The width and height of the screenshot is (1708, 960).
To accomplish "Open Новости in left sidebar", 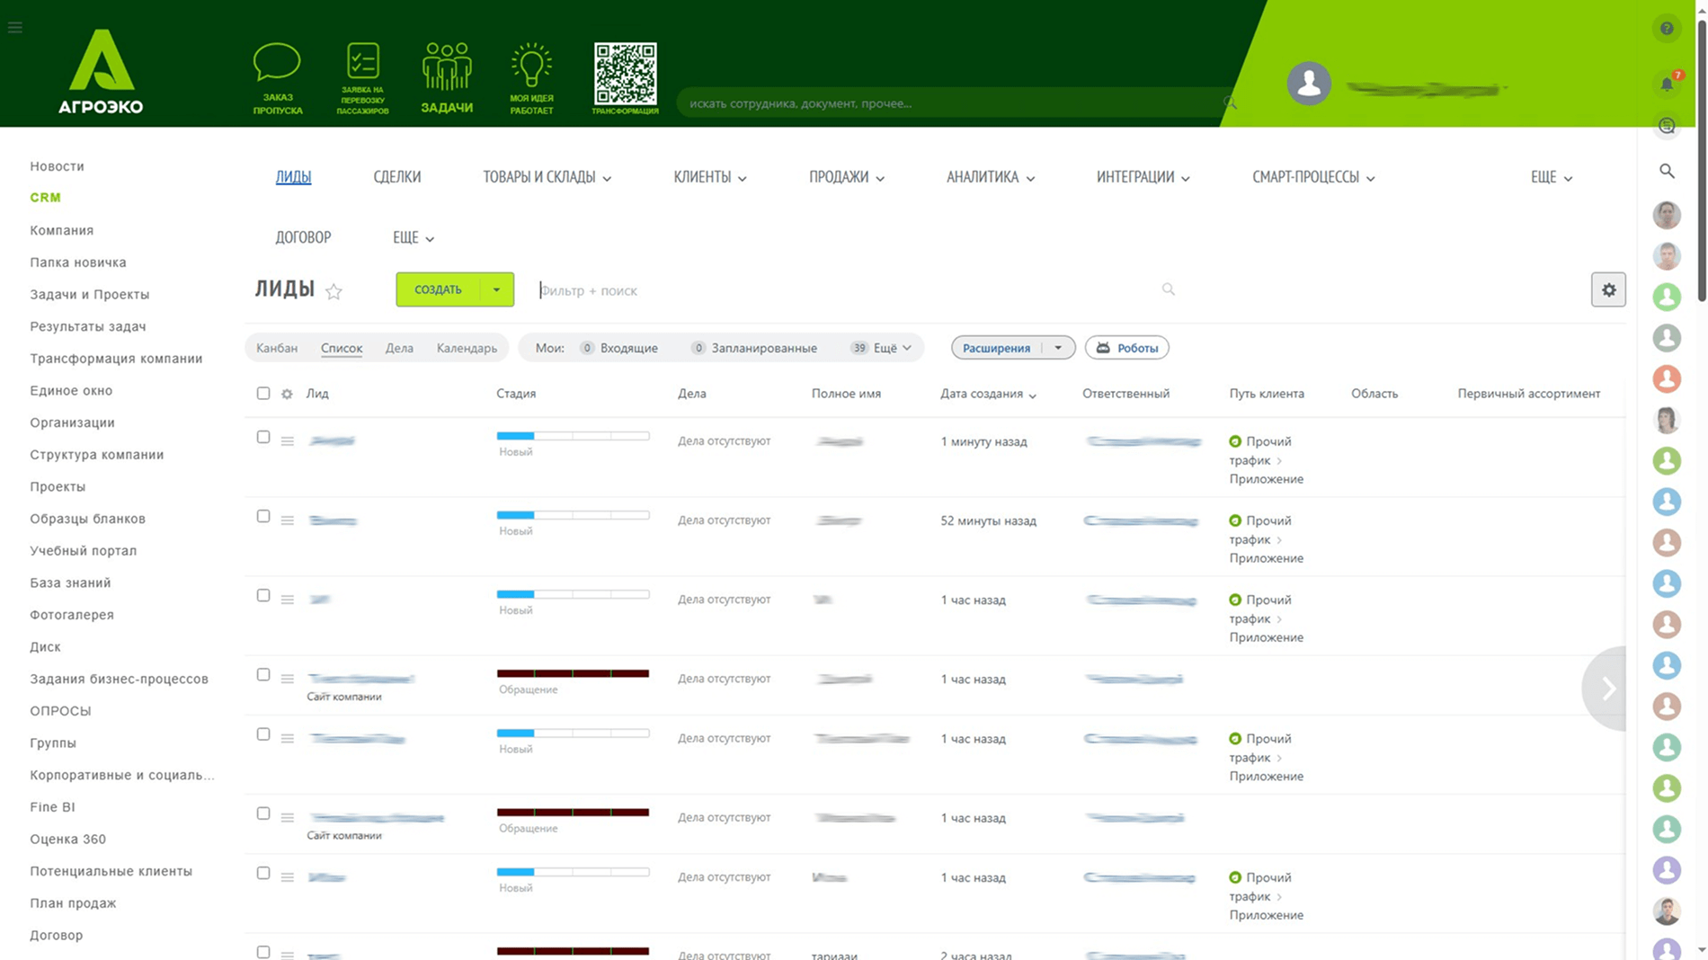I will tap(57, 166).
